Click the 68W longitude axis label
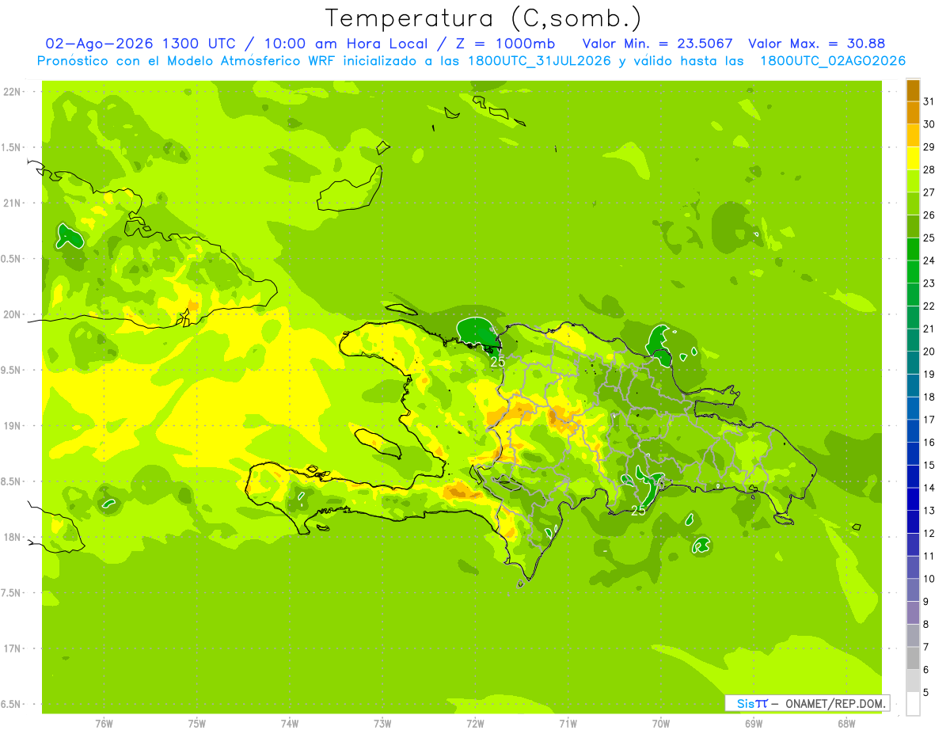 coord(846,724)
